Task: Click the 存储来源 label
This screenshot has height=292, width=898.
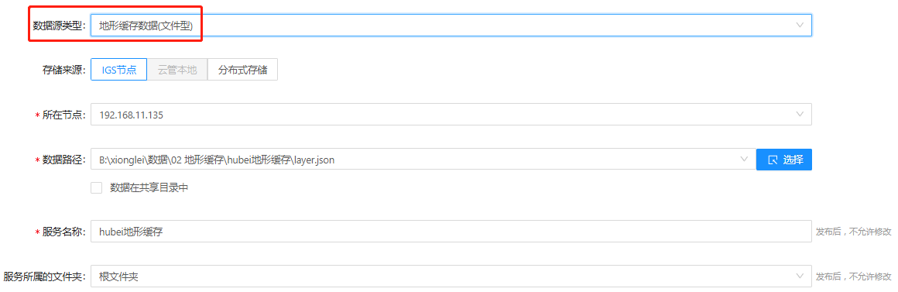Action: [63, 70]
